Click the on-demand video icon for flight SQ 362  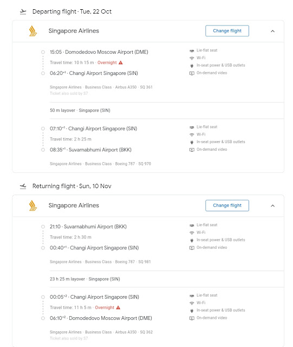tap(192, 318)
